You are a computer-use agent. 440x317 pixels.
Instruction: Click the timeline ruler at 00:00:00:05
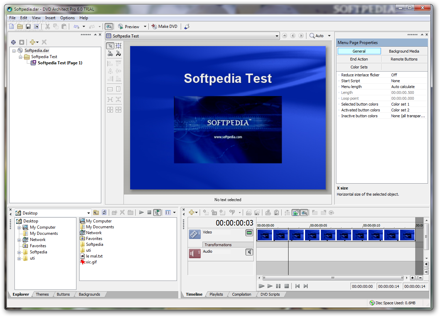coord(318,225)
